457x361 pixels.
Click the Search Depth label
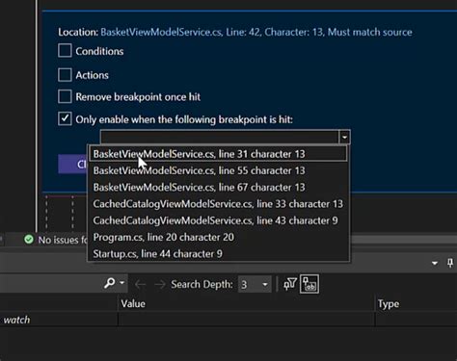click(202, 284)
